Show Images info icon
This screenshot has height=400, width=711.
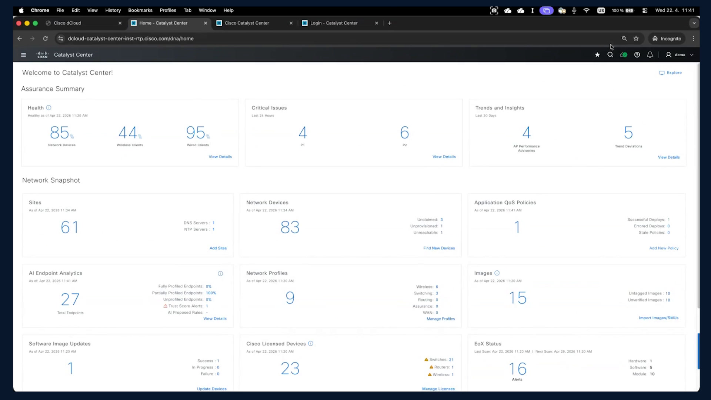tap(497, 273)
